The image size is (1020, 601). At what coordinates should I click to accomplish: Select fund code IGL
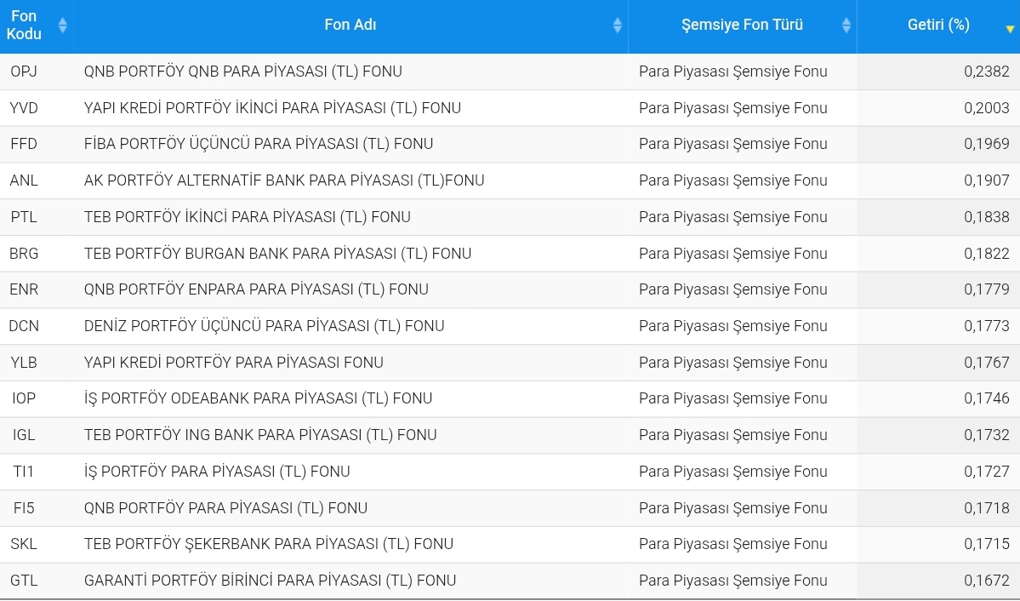click(x=24, y=435)
